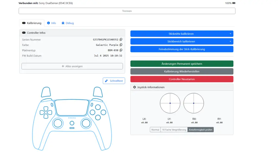The image size is (278, 162).
Task: Open the Stickmitte kalibrieren dropdown arrow
Action: coord(230,34)
